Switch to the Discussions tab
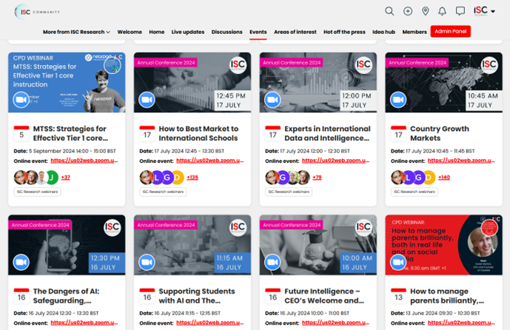This screenshot has height=330, width=510. [227, 32]
